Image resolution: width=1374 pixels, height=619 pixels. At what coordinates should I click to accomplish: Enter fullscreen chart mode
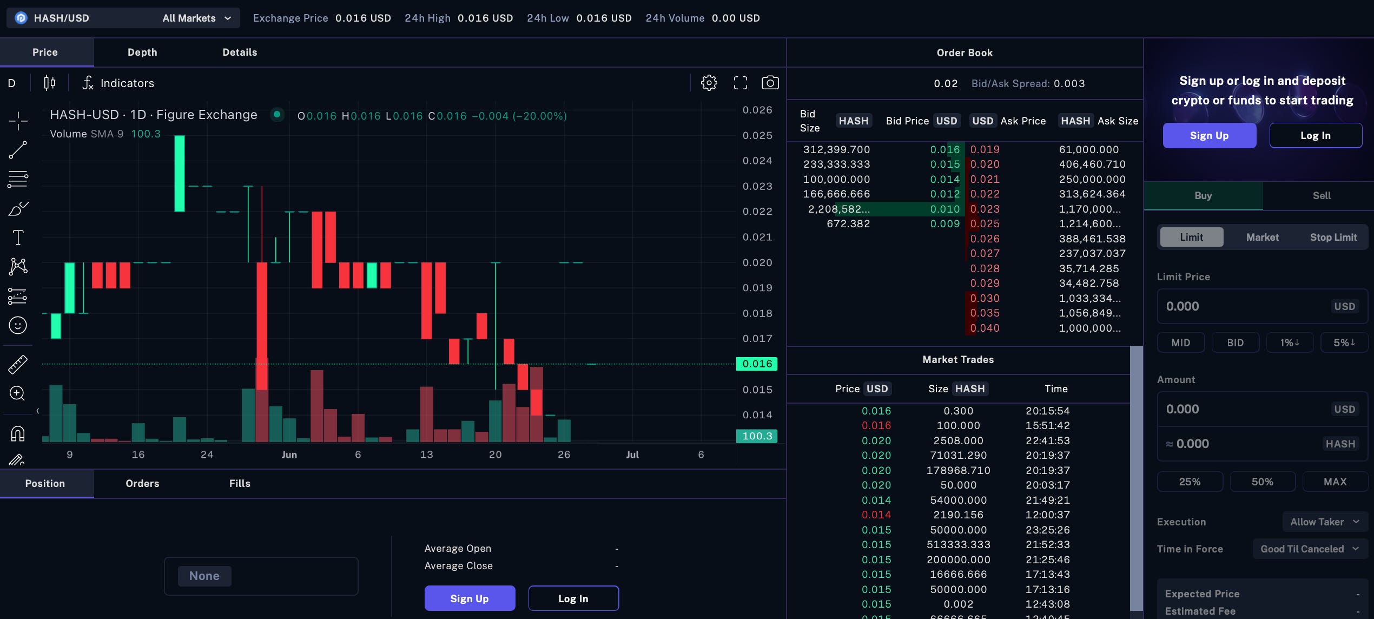740,83
